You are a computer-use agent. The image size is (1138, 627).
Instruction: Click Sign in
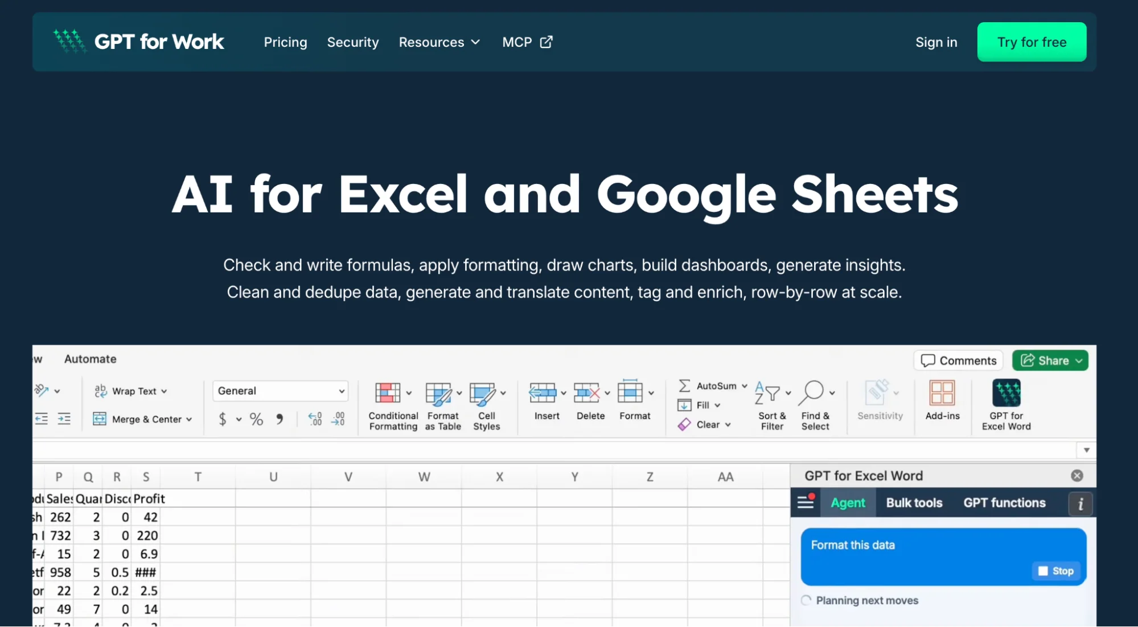pyautogui.click(x=936, y=42)
